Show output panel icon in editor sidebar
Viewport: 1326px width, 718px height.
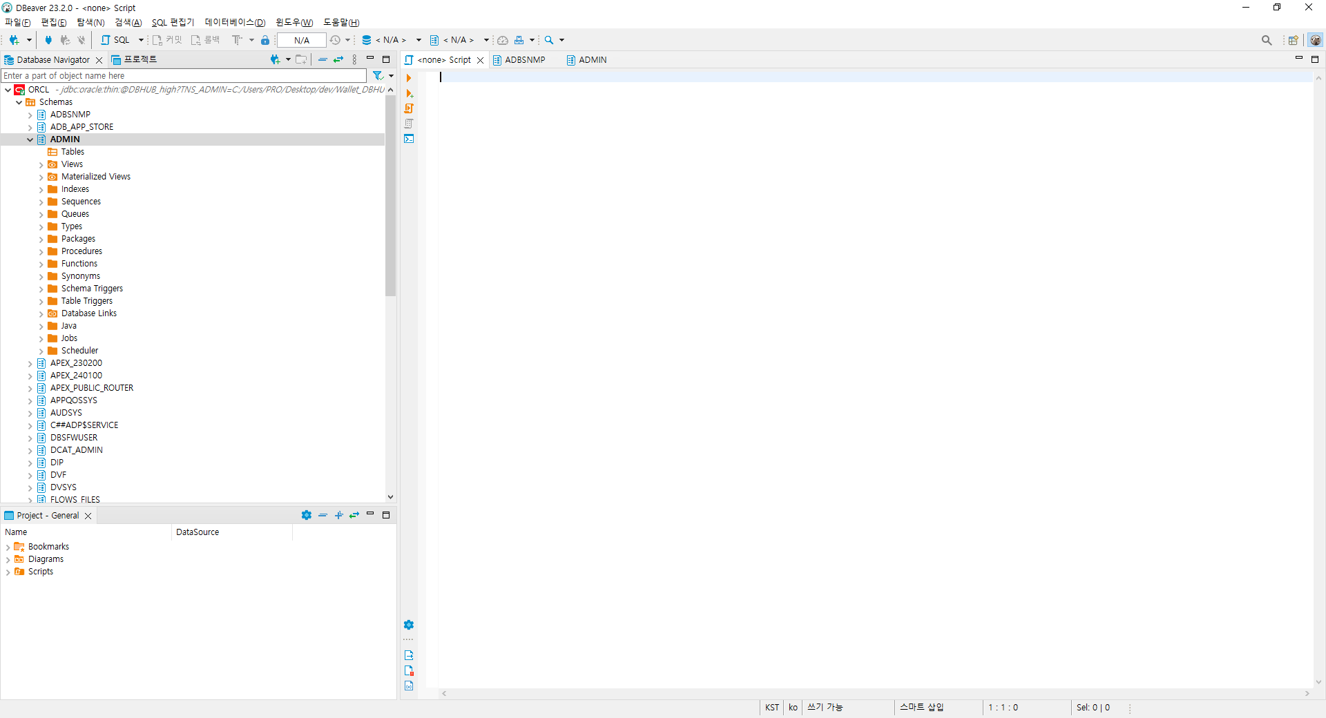409,655
